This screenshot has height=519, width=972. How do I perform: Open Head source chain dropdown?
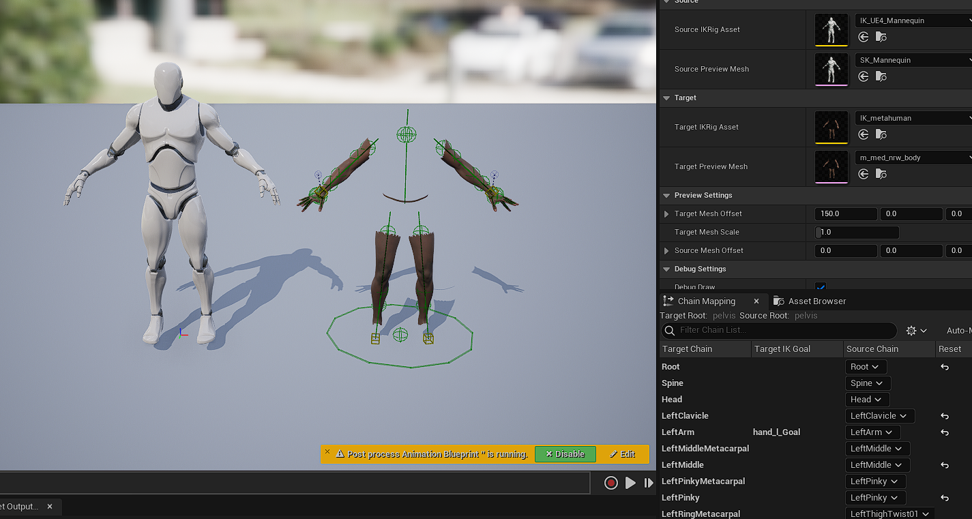[x=866, y=400]
